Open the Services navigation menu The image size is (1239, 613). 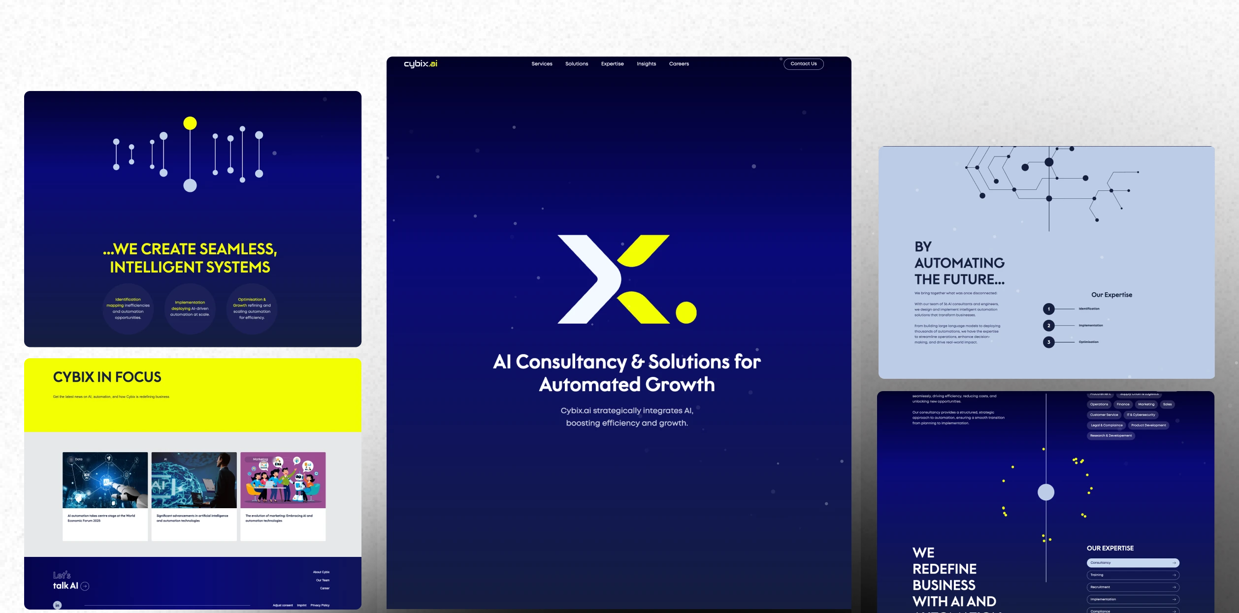[x=542, y=64]
